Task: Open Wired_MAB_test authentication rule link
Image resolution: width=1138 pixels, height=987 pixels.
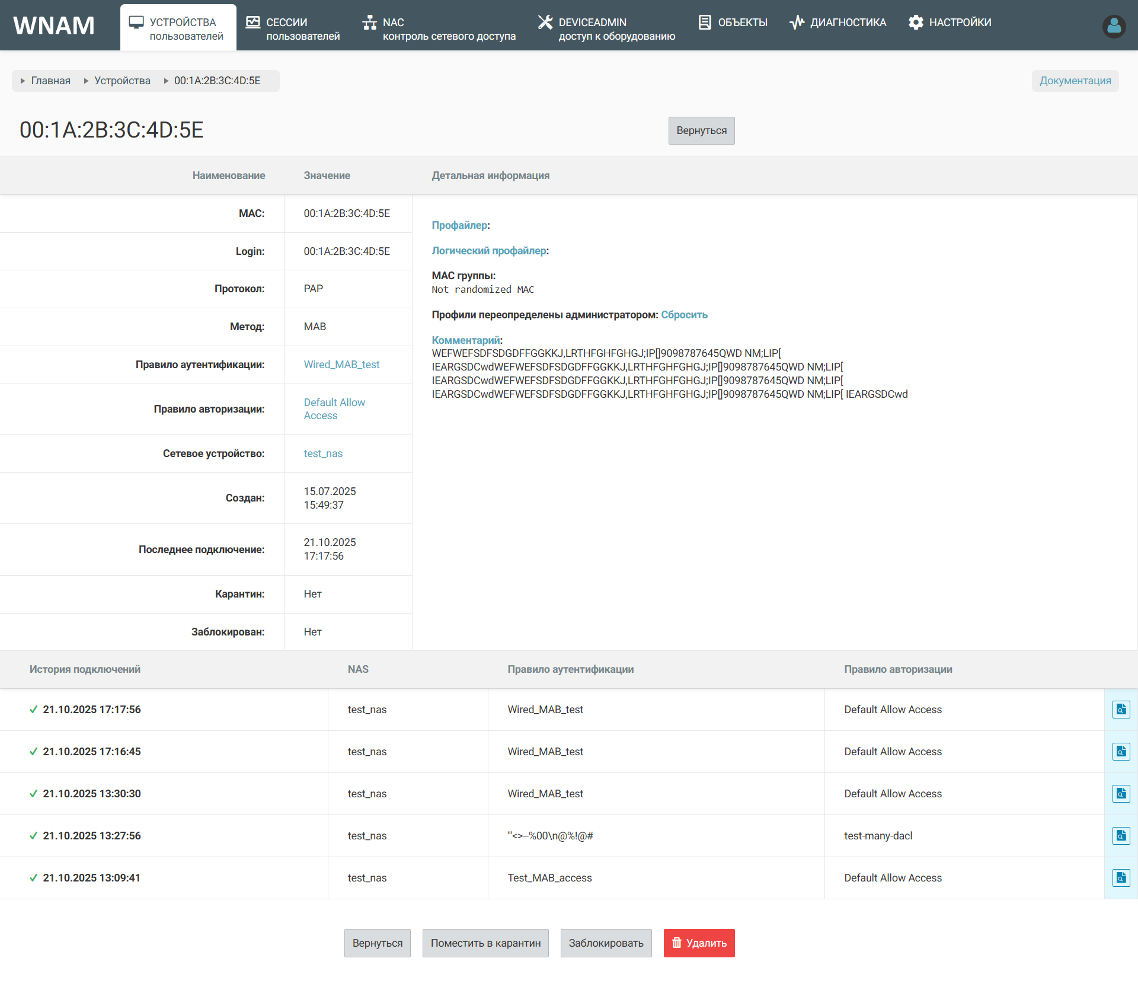Action: point(341,365)
